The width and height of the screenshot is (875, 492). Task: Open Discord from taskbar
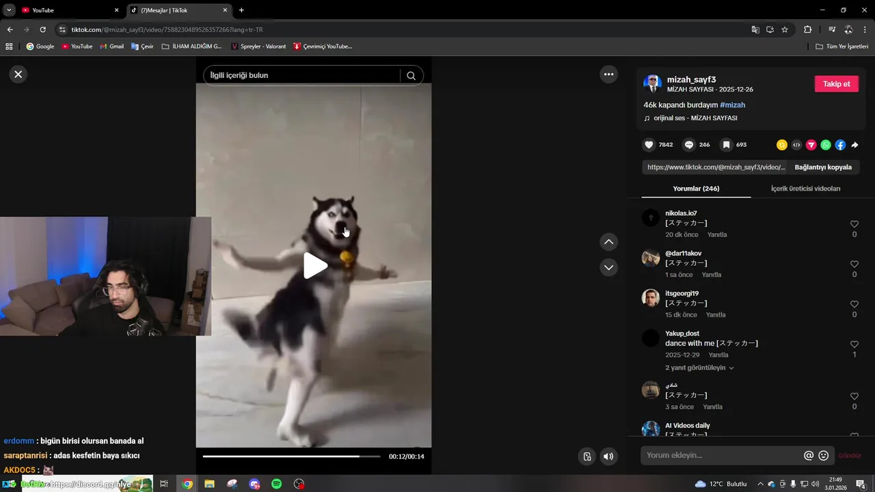(255, 484)
